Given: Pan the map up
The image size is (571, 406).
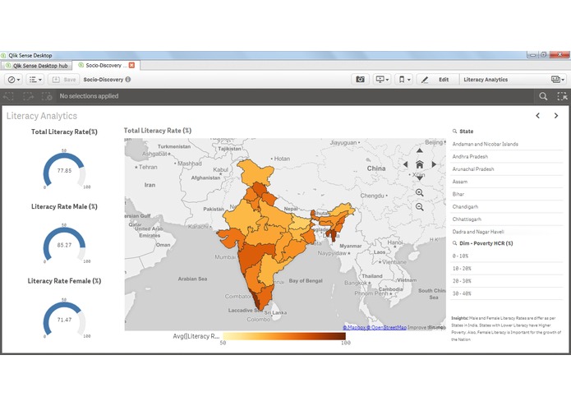Looking at the screenshot, I should click(420, 150).
